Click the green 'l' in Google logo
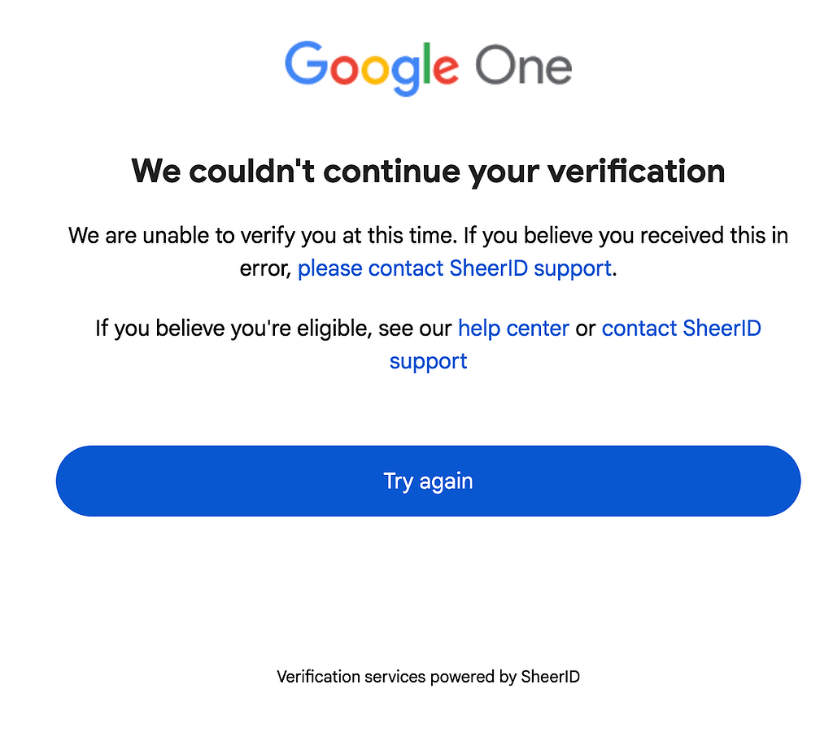This screenshot has height=741, width=833. tap(426, 63)
